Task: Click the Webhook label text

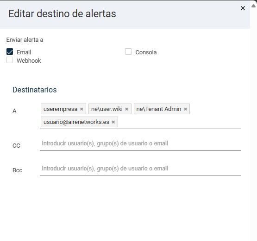Action: (29, 61)
